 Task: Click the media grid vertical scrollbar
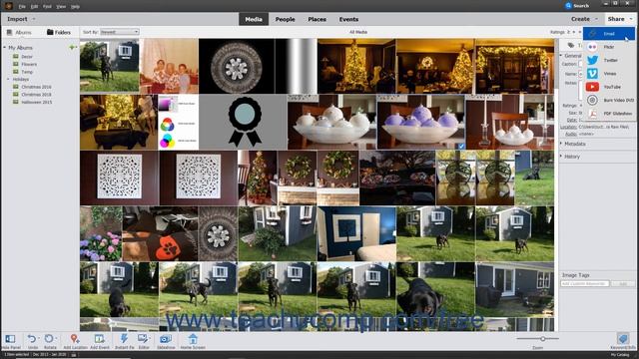(556, 65)
